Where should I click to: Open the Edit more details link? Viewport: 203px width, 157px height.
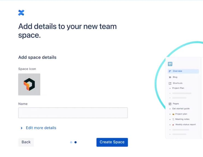coord(41,128)
